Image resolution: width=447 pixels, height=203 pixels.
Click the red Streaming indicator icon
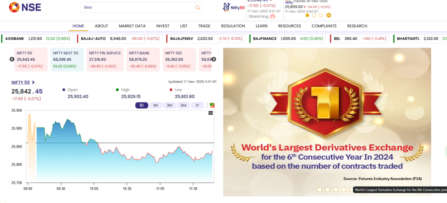point(273,17)
